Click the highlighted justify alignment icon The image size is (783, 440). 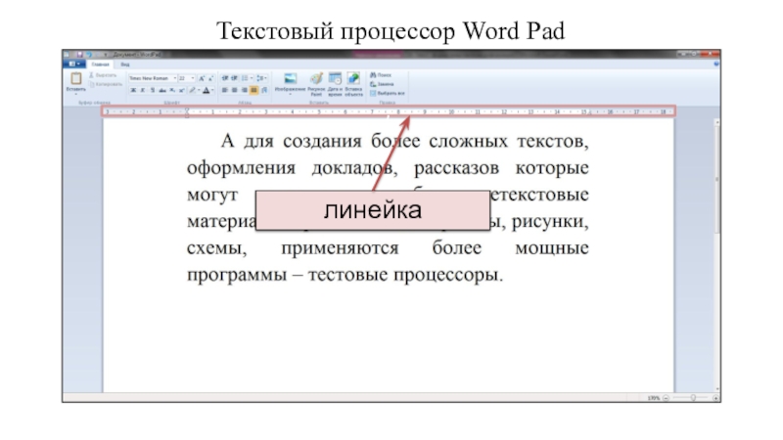(x=253, y=90)
